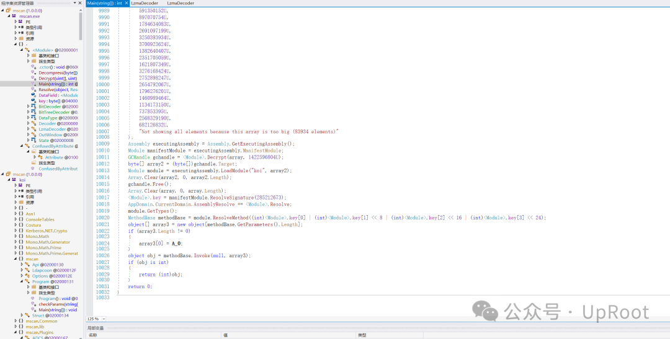Expand the BitDecoder node
Viewport: 670px width, 339px height.
[28, 107]
